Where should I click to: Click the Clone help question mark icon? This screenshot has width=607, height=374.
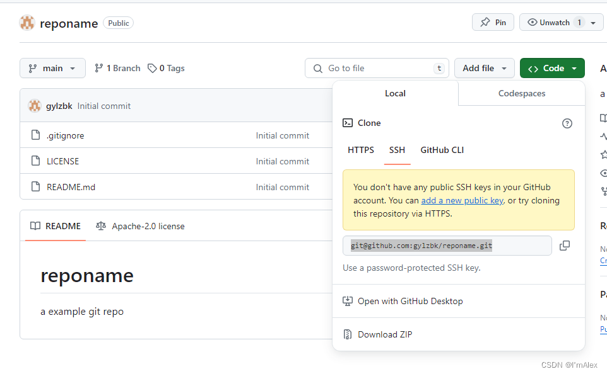[567, 123]
